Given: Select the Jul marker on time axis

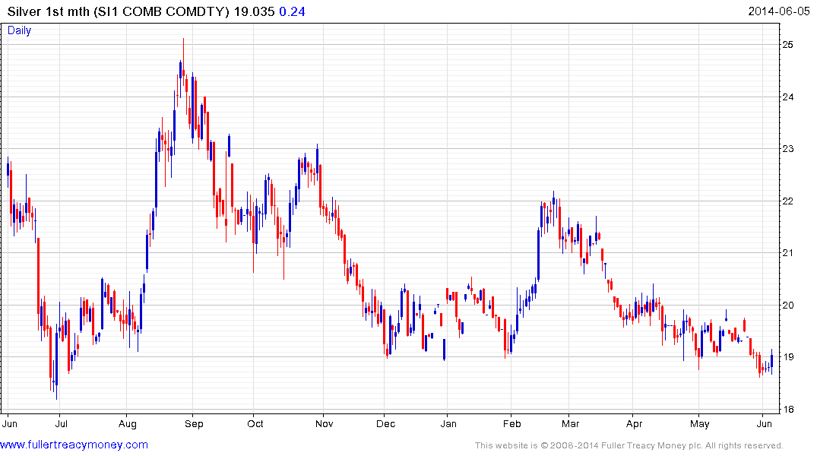Looking at the screenshot, I should pos(62,423).
